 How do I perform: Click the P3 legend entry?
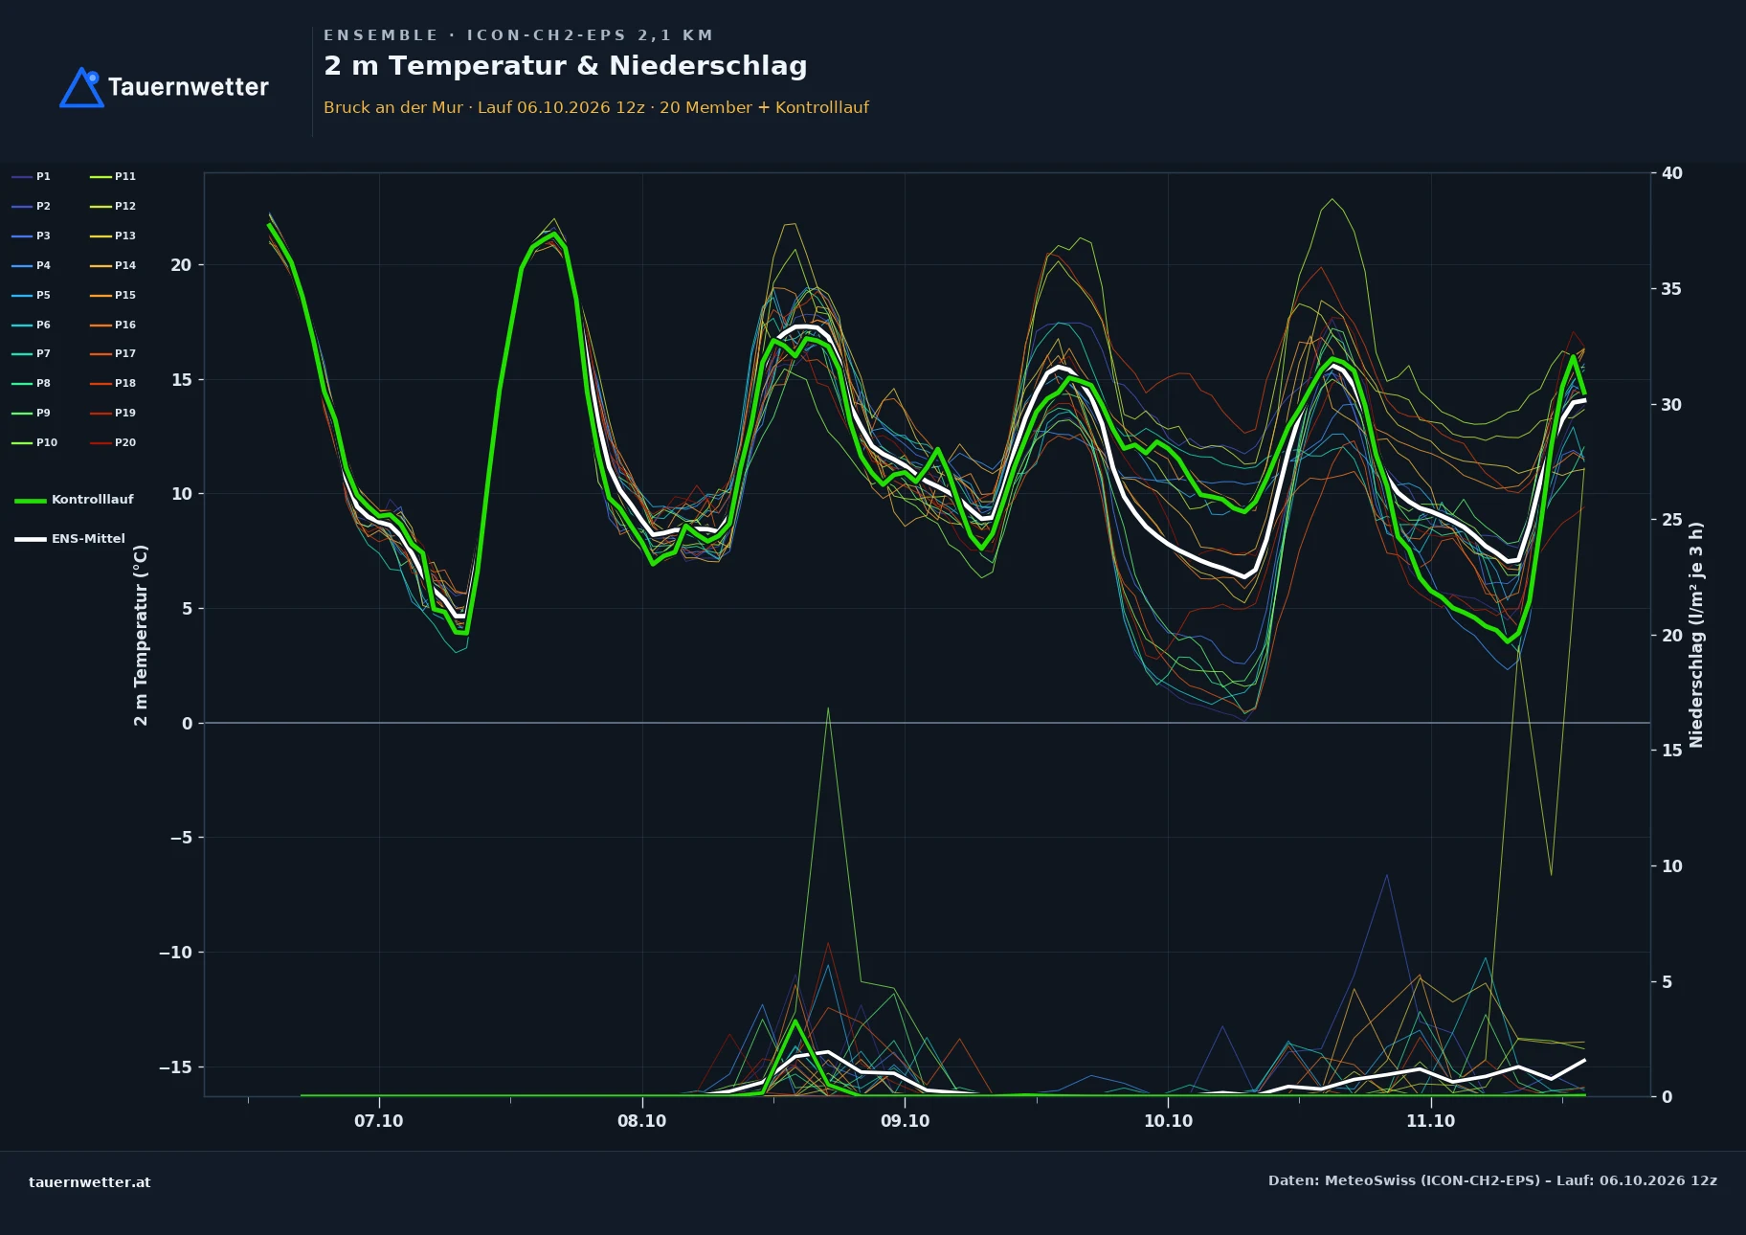point(32,236)
